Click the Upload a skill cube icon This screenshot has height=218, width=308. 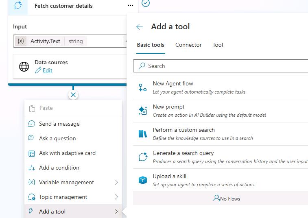click(x=142, y=180)
